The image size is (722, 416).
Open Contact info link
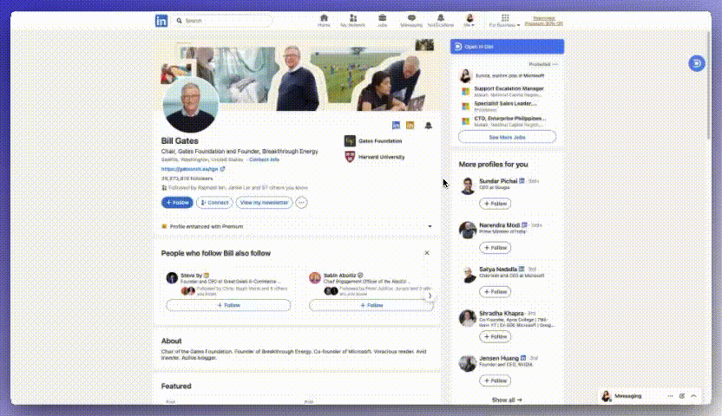(x=265, y=159)
